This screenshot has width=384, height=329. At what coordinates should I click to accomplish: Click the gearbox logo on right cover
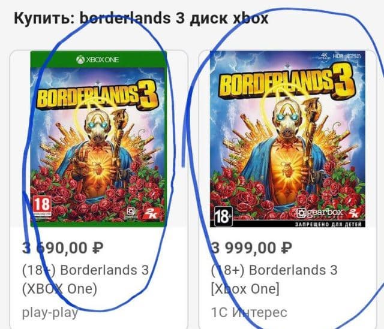tap(319, 213)
